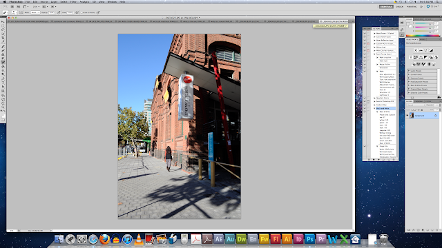Select the Essentials workspace
442x248 pixels.
(x=386, y=7)
